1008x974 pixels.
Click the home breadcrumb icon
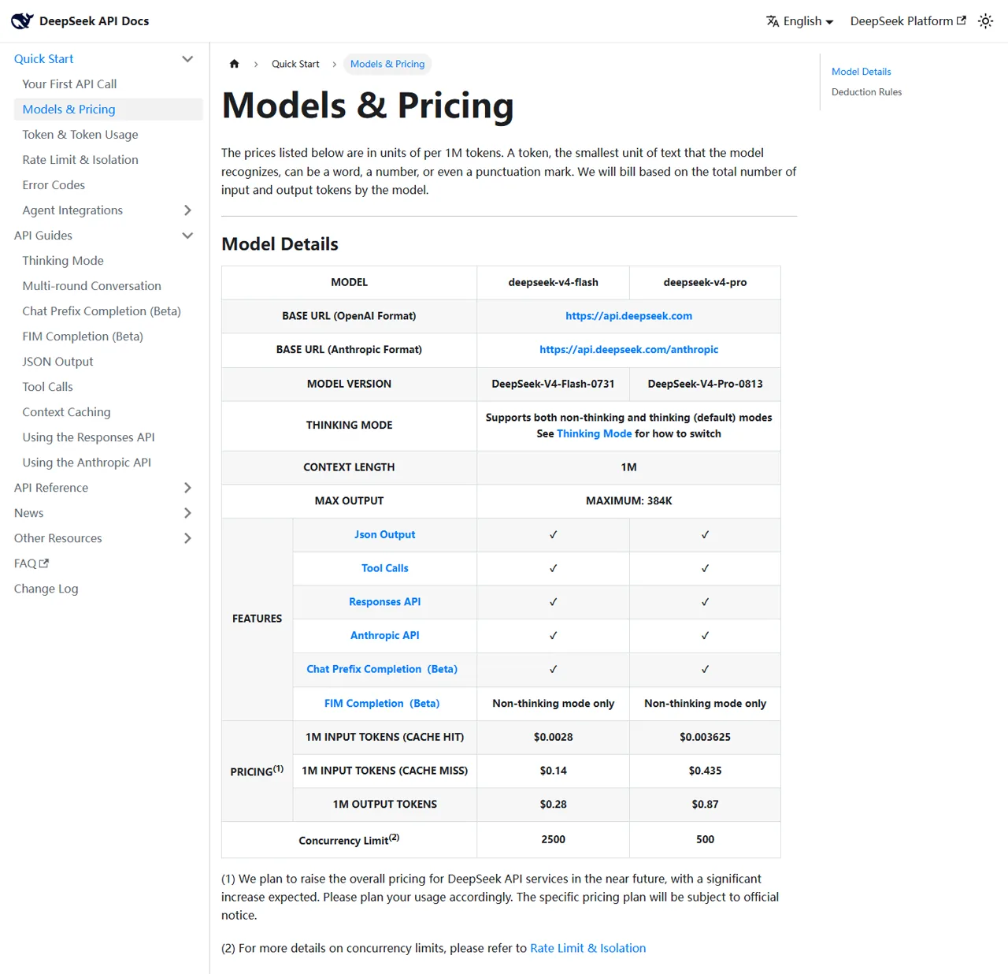234,64
